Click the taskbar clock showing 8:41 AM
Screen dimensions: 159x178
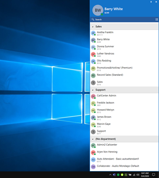pyautogui.click(x=145, y=174)
